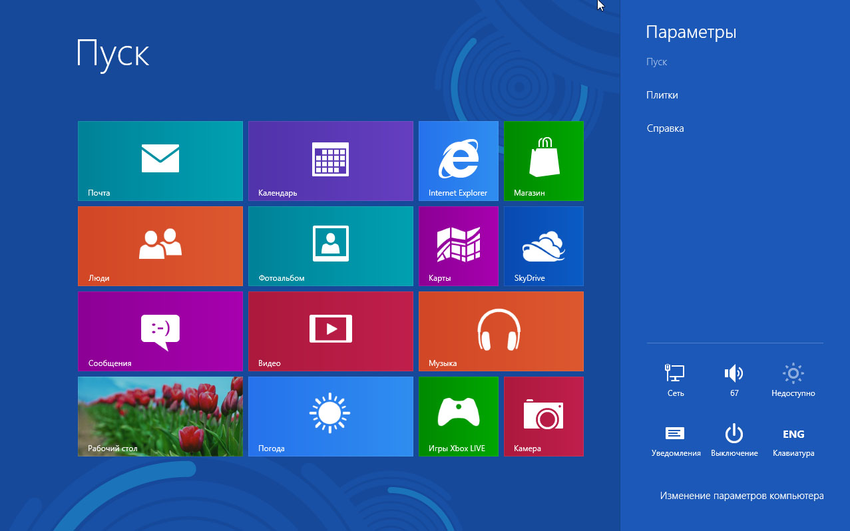Open Справка in the settings panel
The width and height of the screenshot is (850, 531).
tap(666, 128)
